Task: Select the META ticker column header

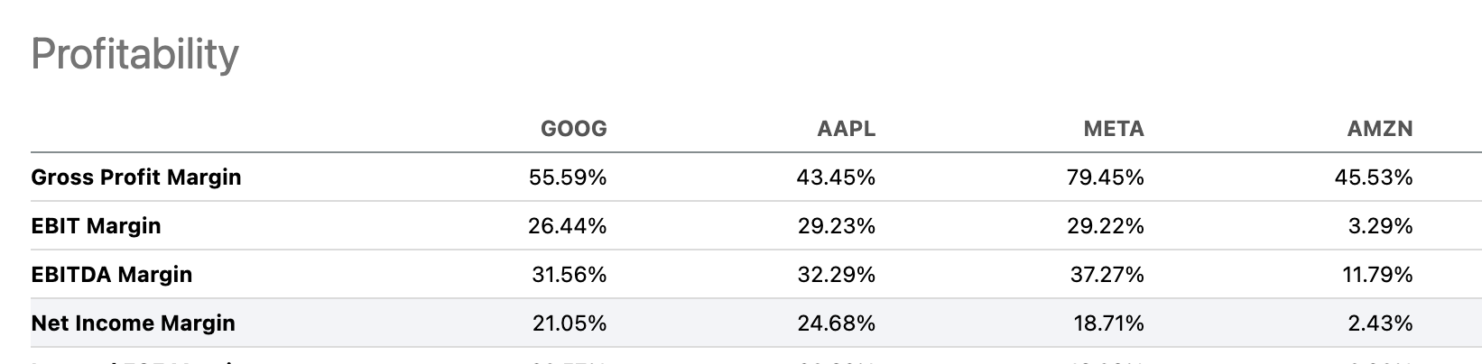Action: click(1113, 129)
